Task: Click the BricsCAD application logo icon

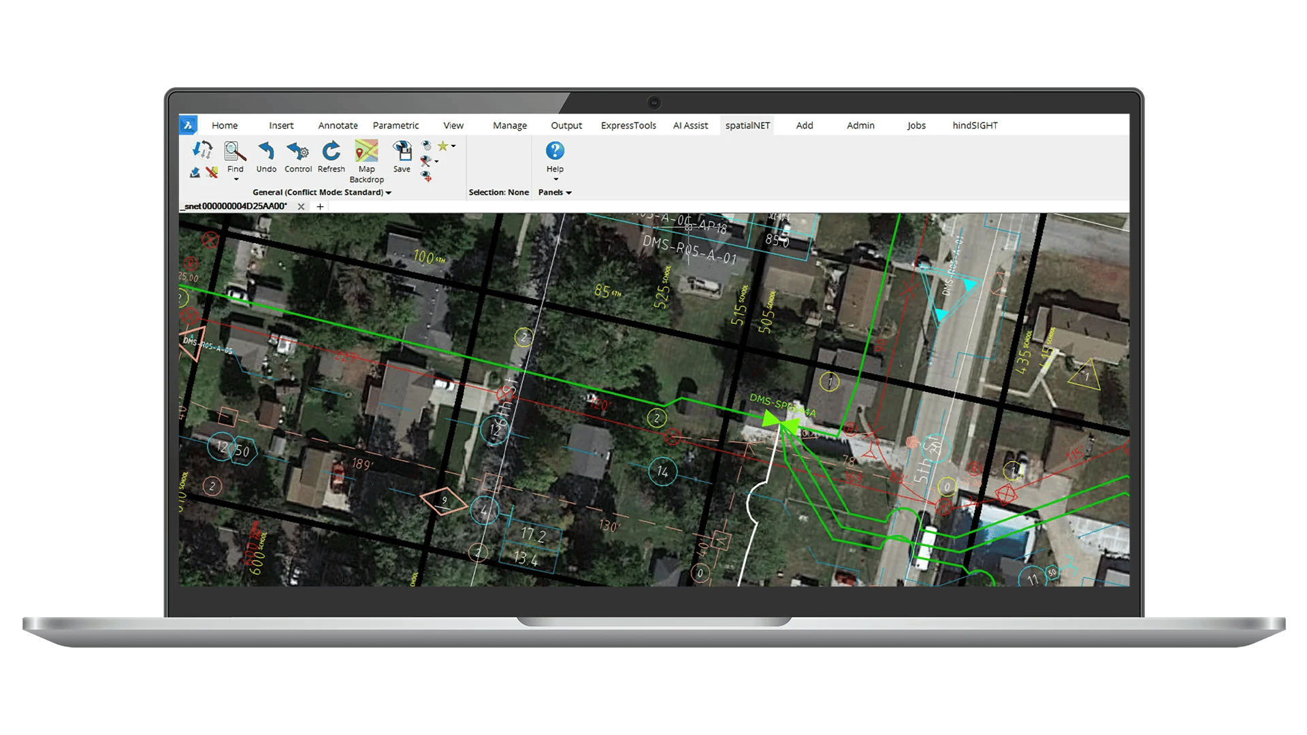Action: 188,125
